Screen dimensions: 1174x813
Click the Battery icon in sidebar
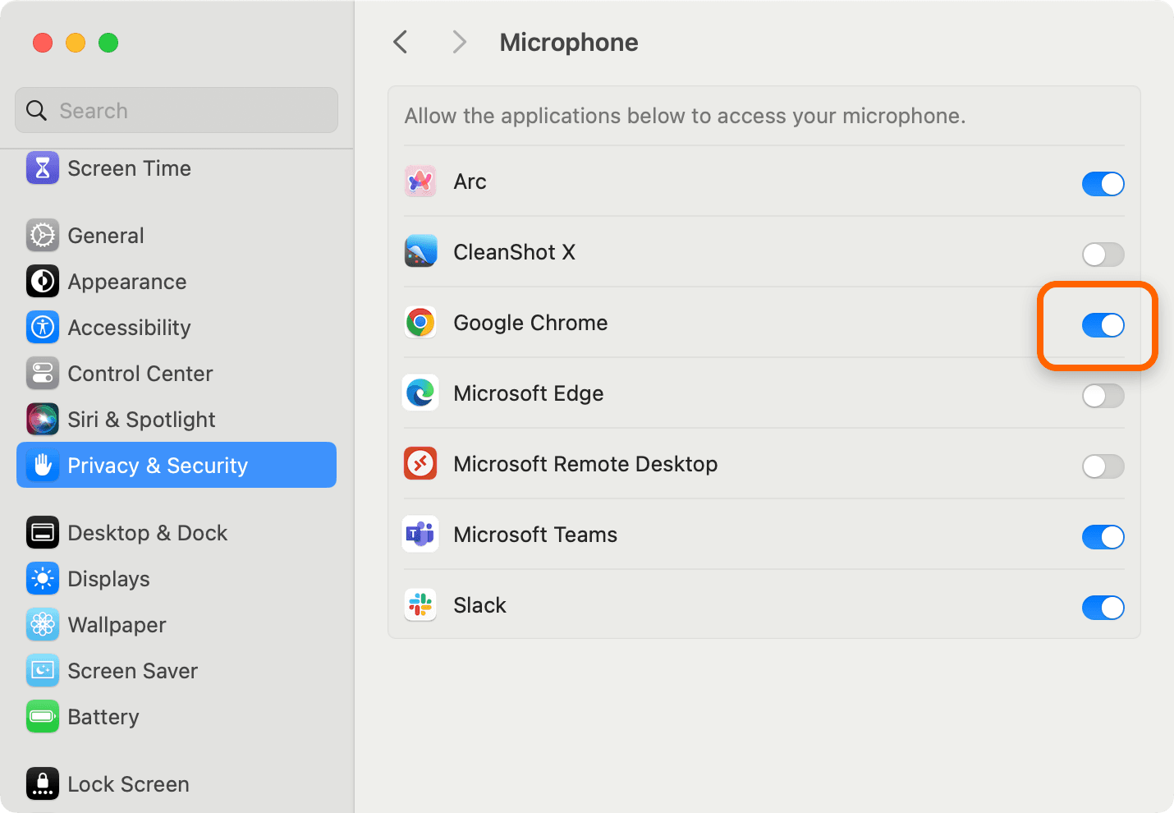click(43, 717)
